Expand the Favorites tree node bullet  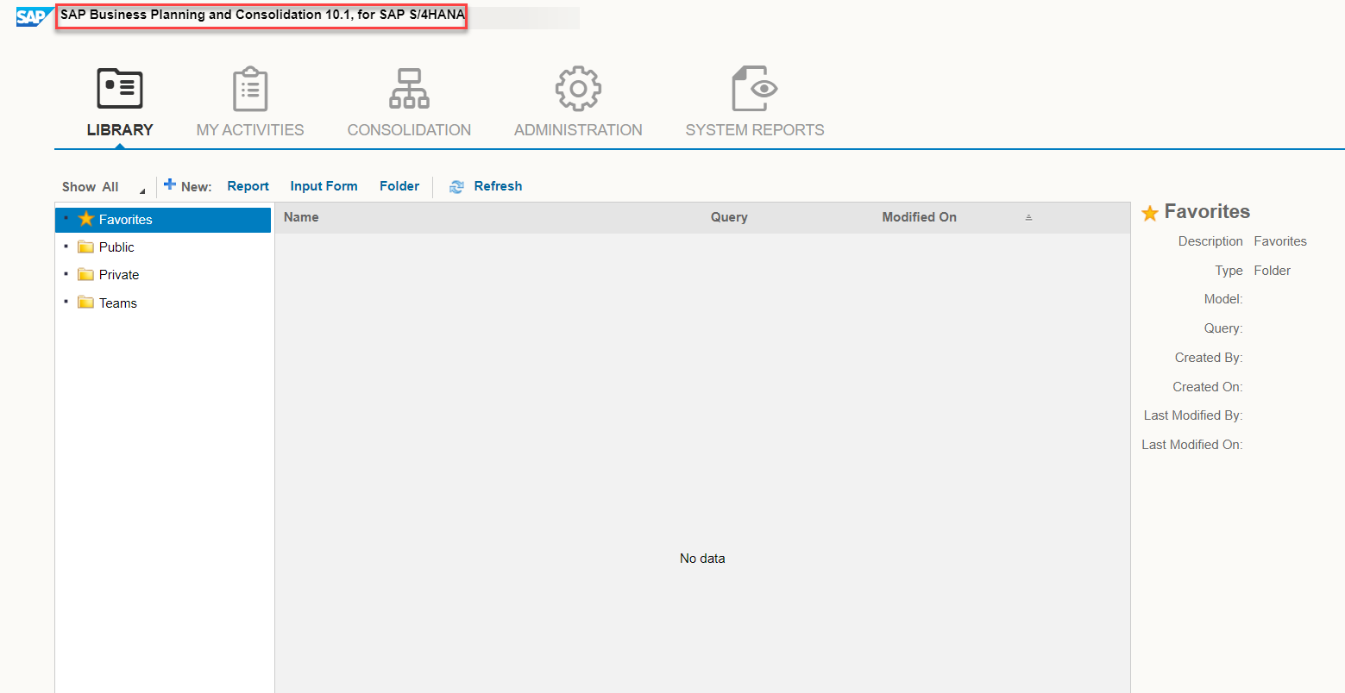pyautogui.click(x=66, y=218)
